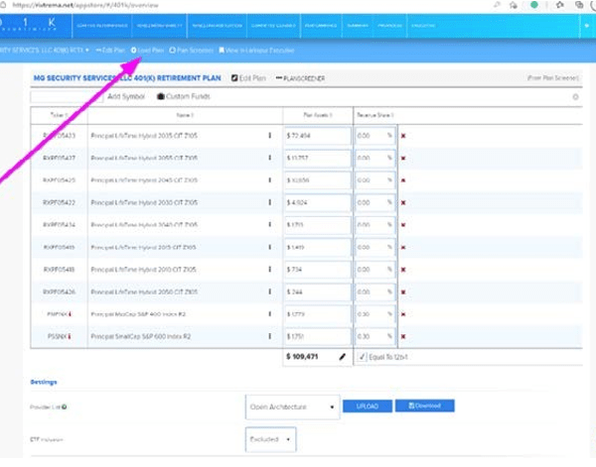Click the Custom Funds briefcase icon
Screen dimensions: 596x467
[x=161, y=96]
